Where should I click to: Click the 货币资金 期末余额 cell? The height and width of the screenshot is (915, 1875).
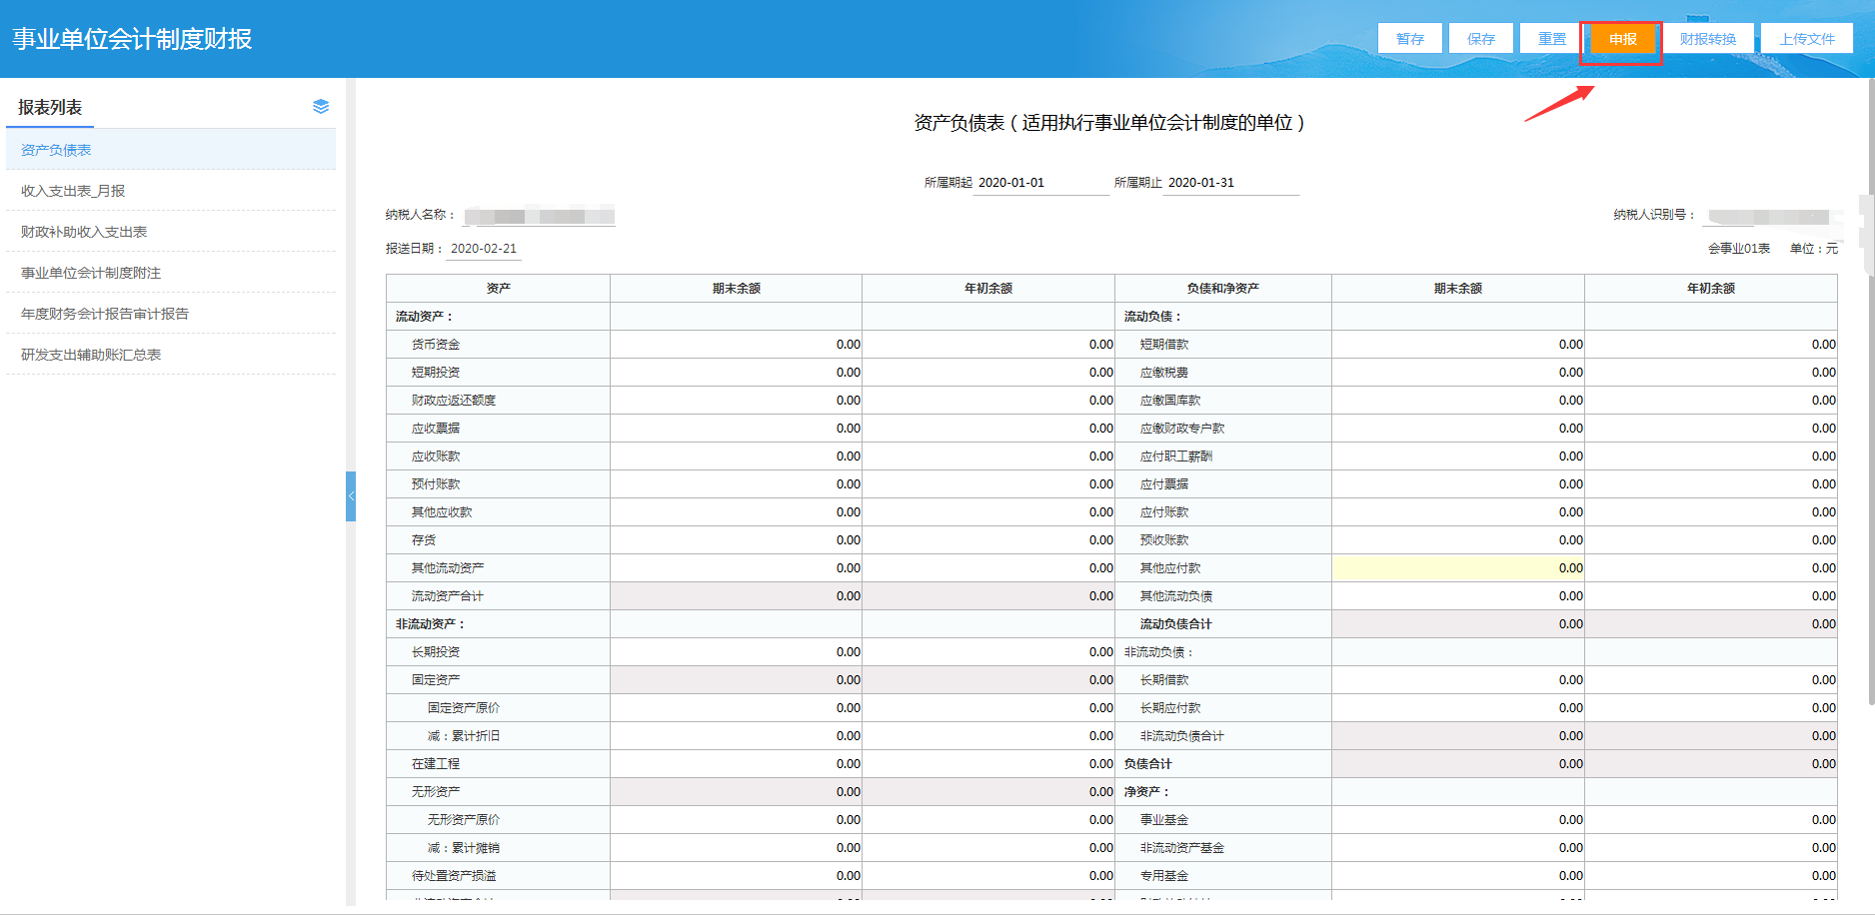[736, 345]
